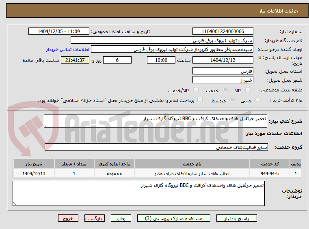
Task: Click the province field فارس
Action: [223, 71]
